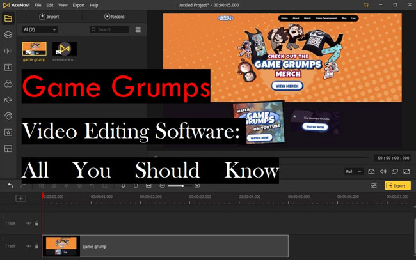Adjust the timeline zoom slider
The image size is (416, 260).
(x=179, y=186)
